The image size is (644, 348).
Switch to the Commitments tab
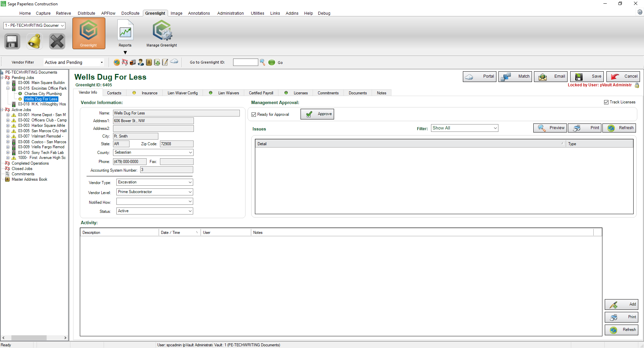click(x=328, y=93)
